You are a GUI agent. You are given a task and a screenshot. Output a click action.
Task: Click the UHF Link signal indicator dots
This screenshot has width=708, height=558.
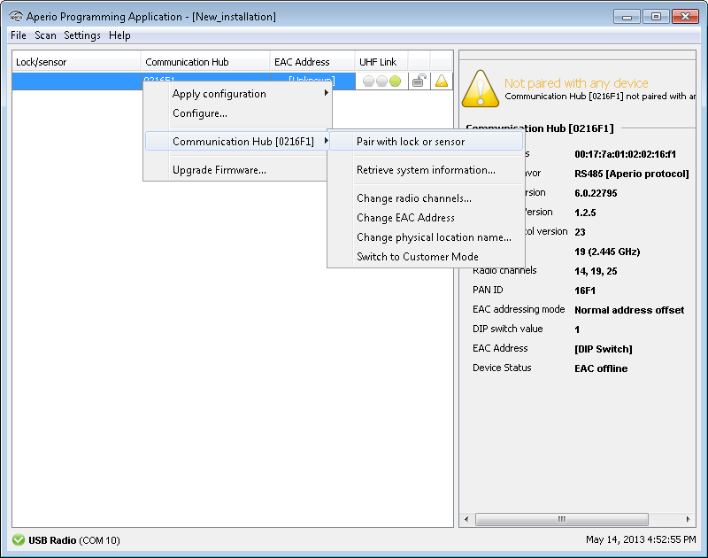click(x=381, y=81)
